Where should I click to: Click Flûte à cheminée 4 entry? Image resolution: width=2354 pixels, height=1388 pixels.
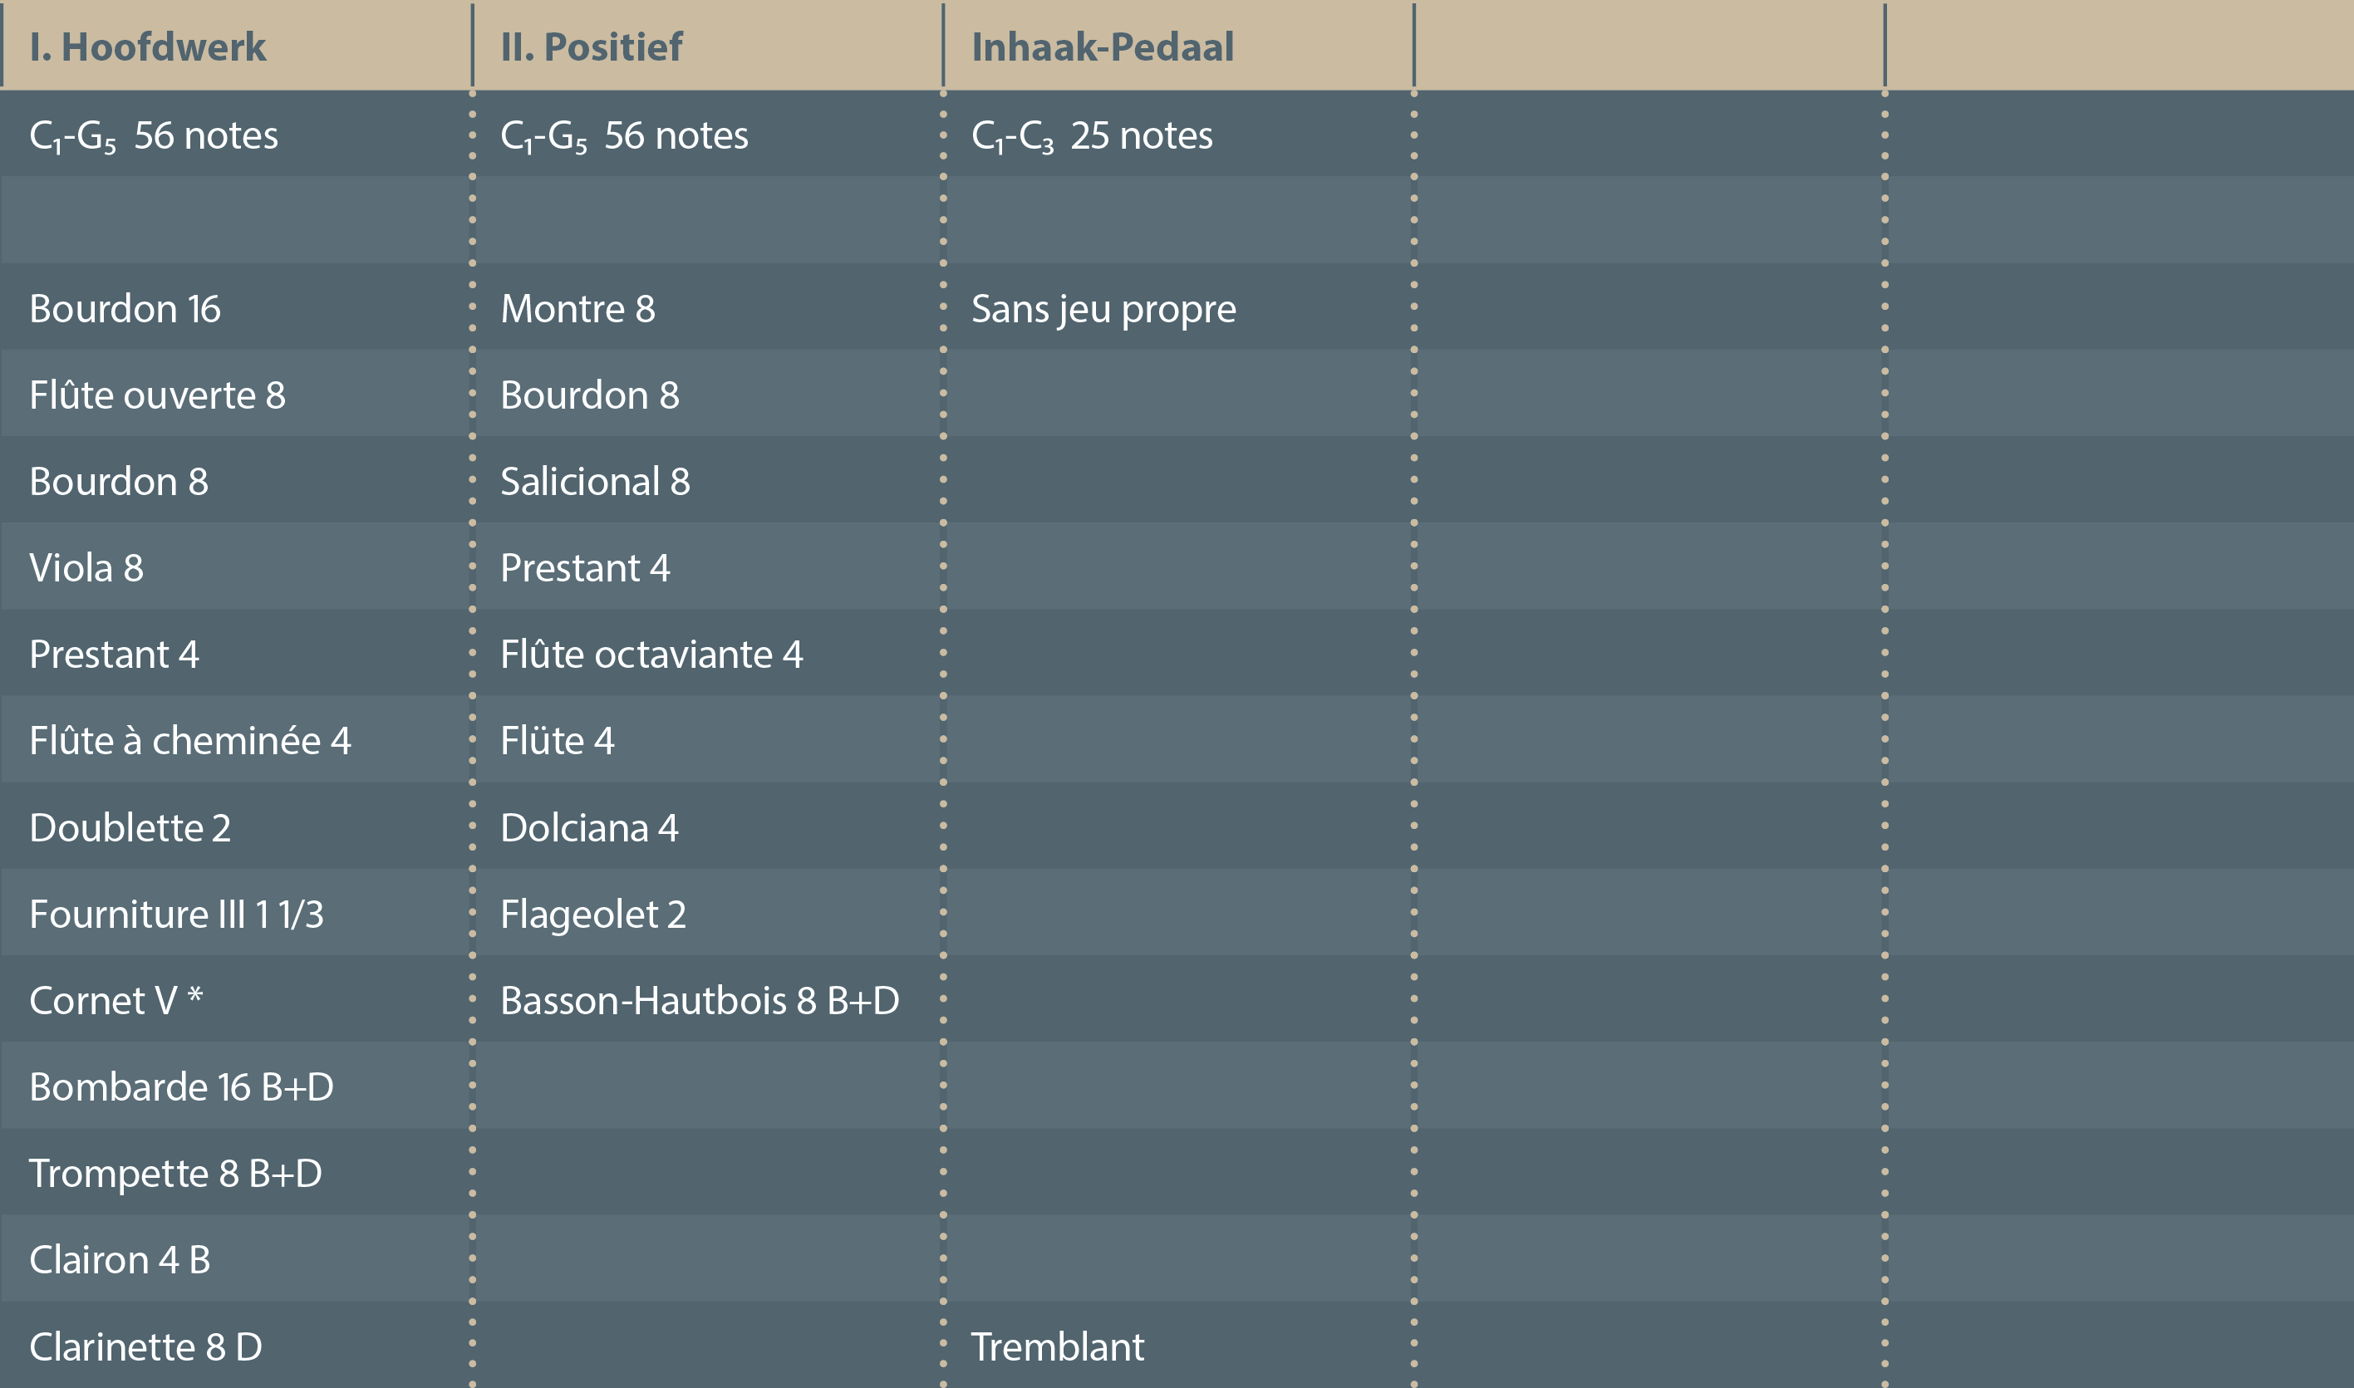click(x=190, y=741)
